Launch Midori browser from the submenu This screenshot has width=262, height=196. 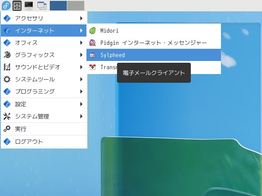pyautogui.click(x=154, y=30)
